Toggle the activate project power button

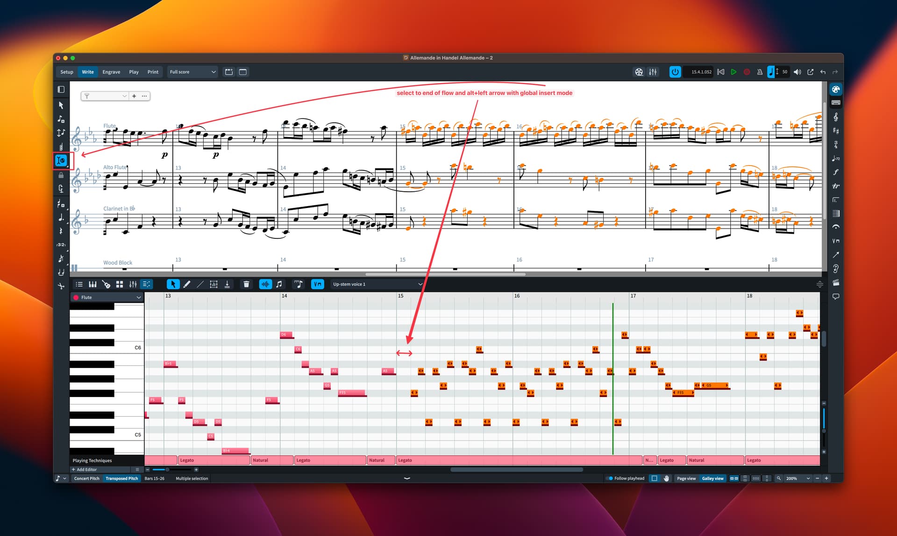[675, 72]
